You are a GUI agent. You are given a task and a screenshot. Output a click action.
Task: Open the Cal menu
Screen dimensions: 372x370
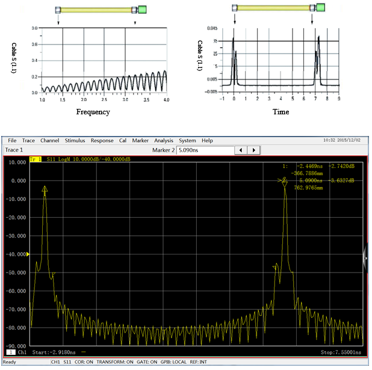point(123,140)
